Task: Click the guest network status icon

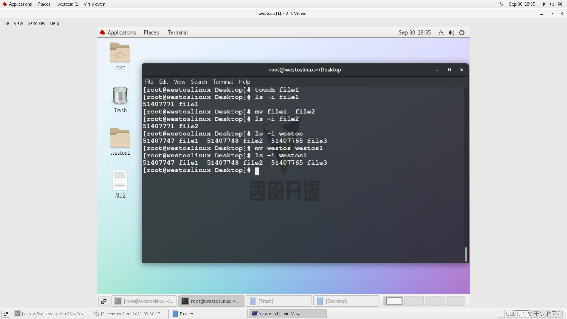Action: click(x=441, y=32)
